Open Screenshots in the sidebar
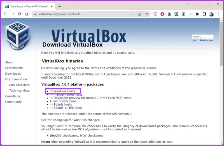Image resolution: width=224 pixels, height=146 pixels. [14, 68]
